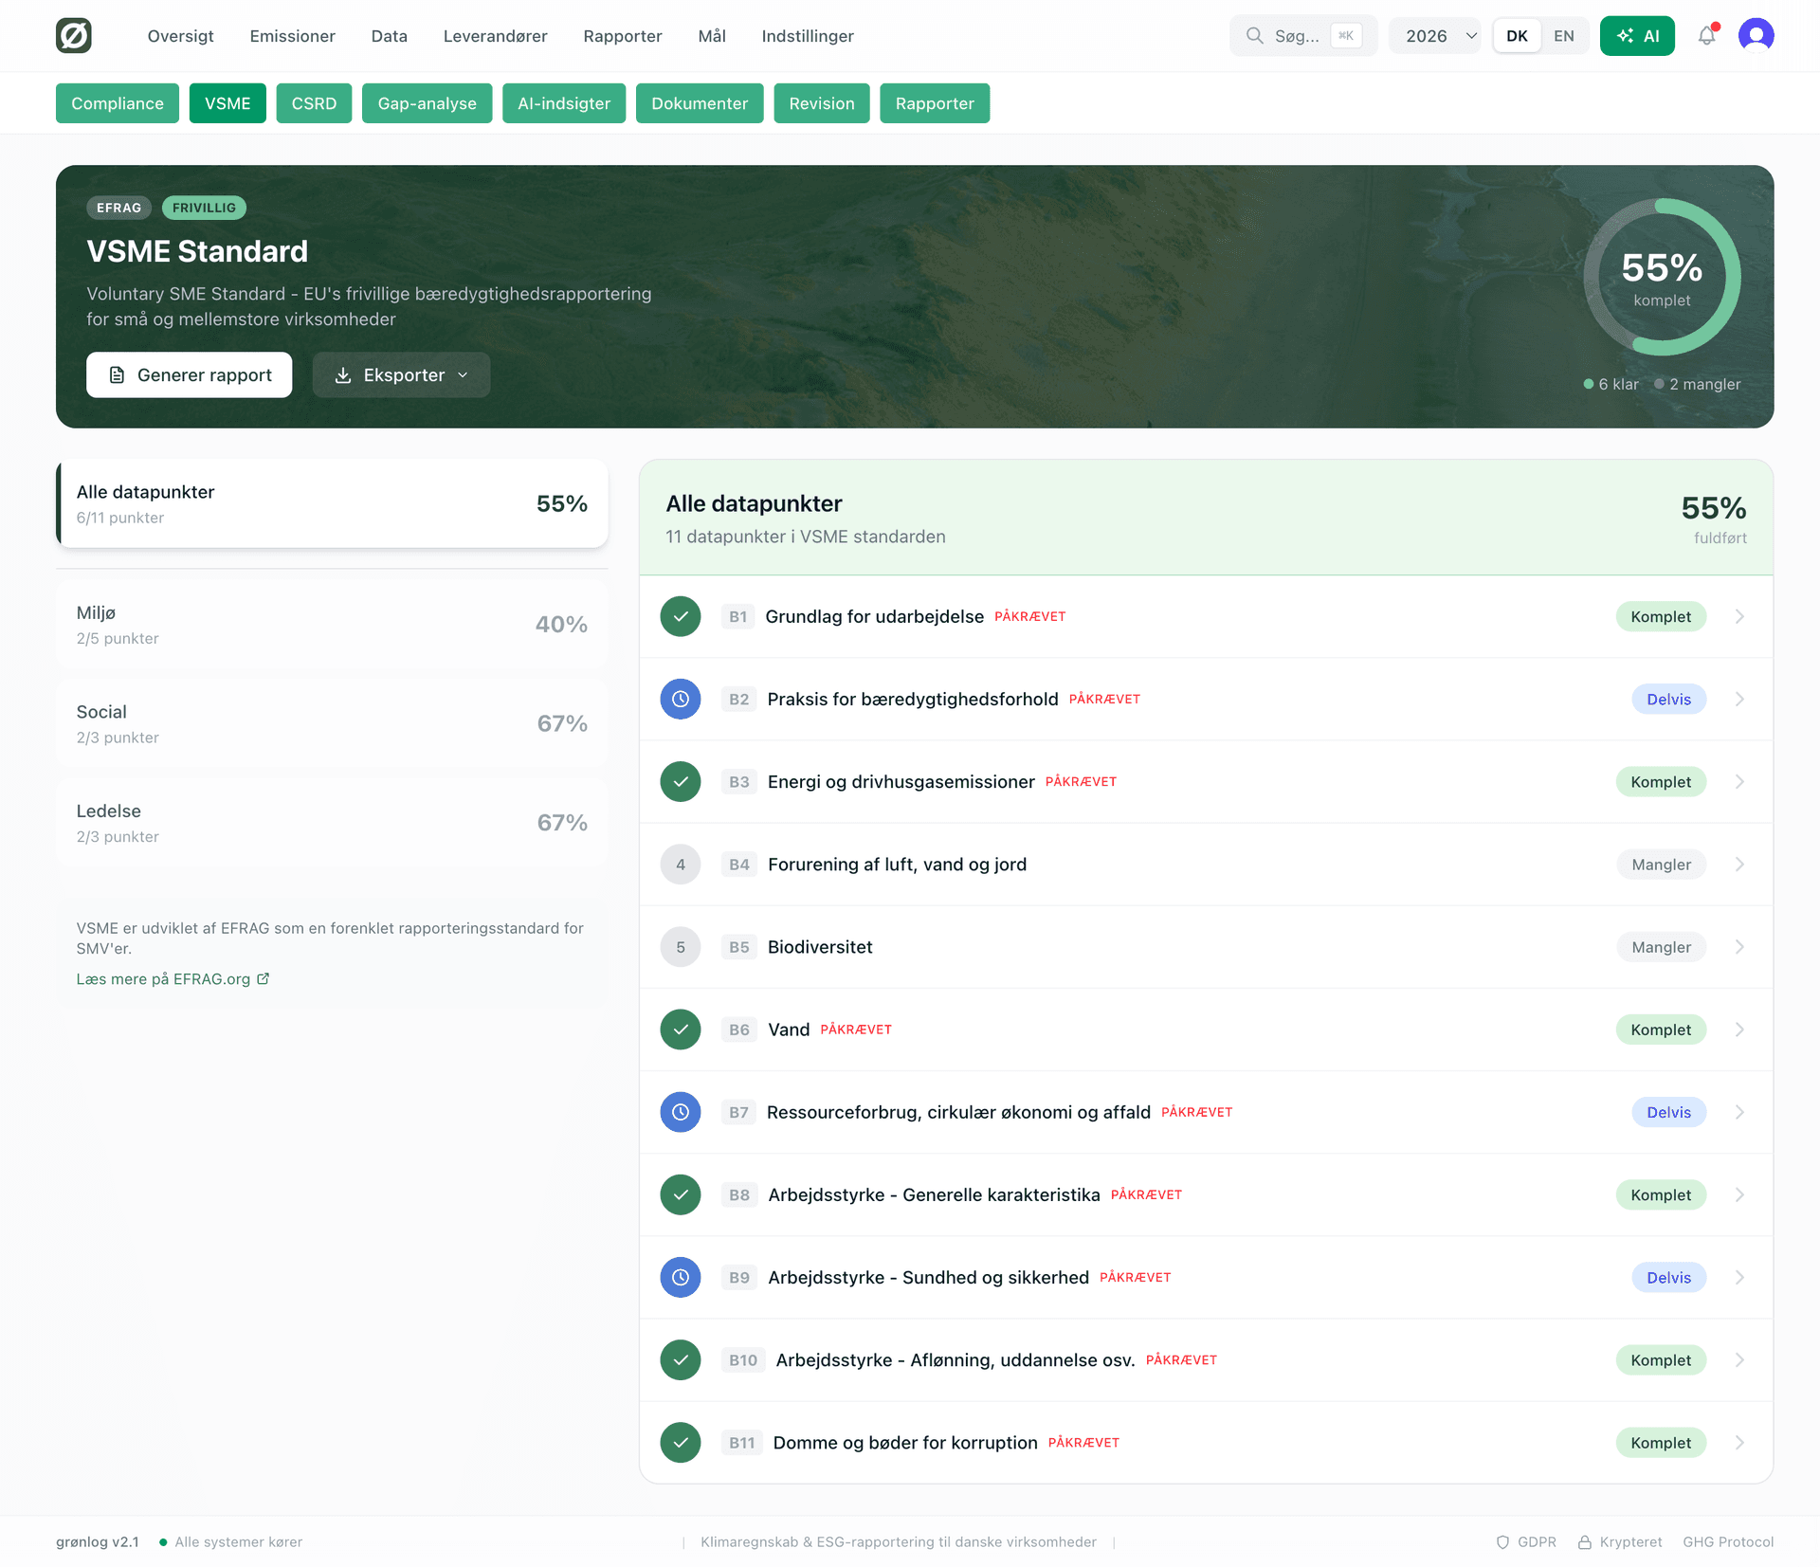Click the Generer rapport button
Viewport: 1820px width, 1567px height.
(189, 374)
